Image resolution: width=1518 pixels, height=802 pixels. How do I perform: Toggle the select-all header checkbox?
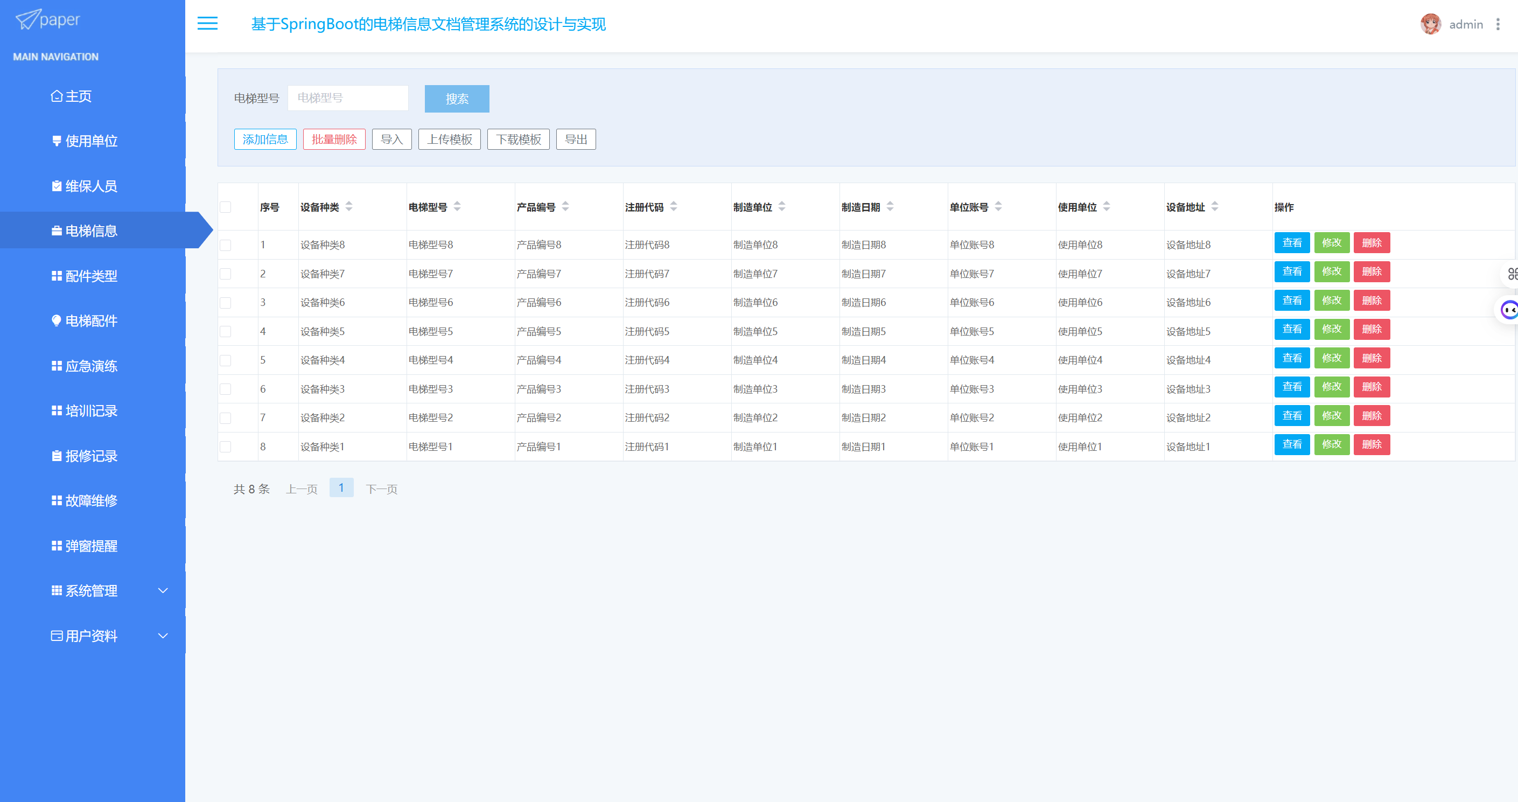(x=226, y=207)
